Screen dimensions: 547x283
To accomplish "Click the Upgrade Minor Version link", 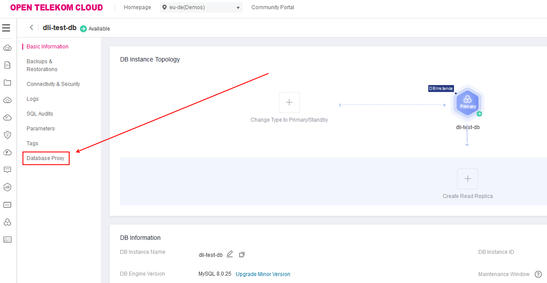I will point(263,274).
